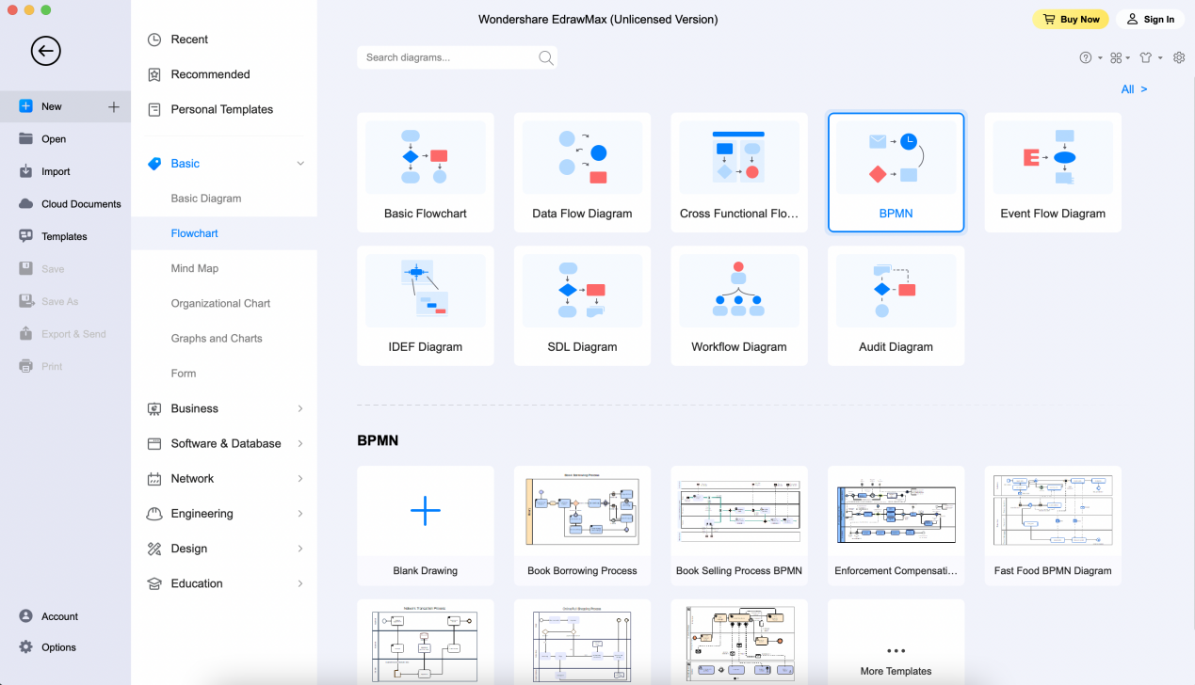Click the Open folder icon
Screen dimensions: 1195x685
coord(25,138)
